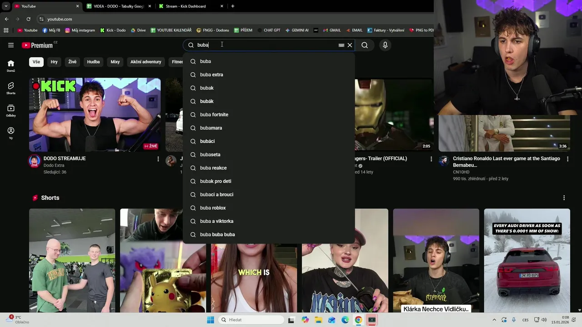Open Shorts in the sidebar
582x327 pixels.
(x=11, y=88)
